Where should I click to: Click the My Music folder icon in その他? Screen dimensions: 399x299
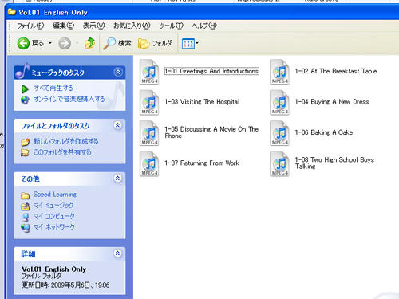coord(25,207)
